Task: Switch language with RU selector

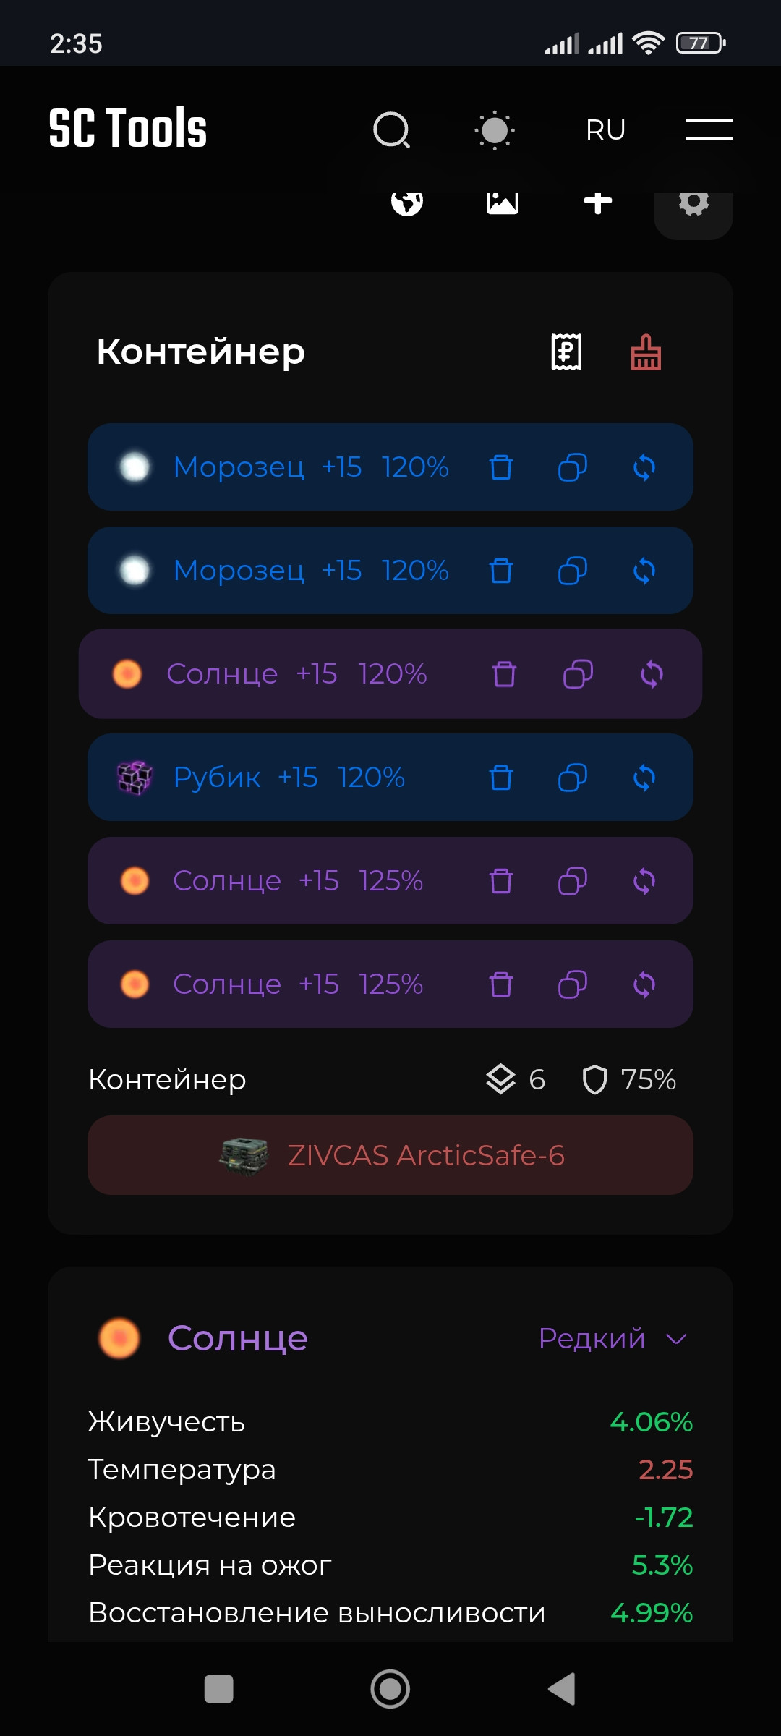Action: click(x=605, y=130)
